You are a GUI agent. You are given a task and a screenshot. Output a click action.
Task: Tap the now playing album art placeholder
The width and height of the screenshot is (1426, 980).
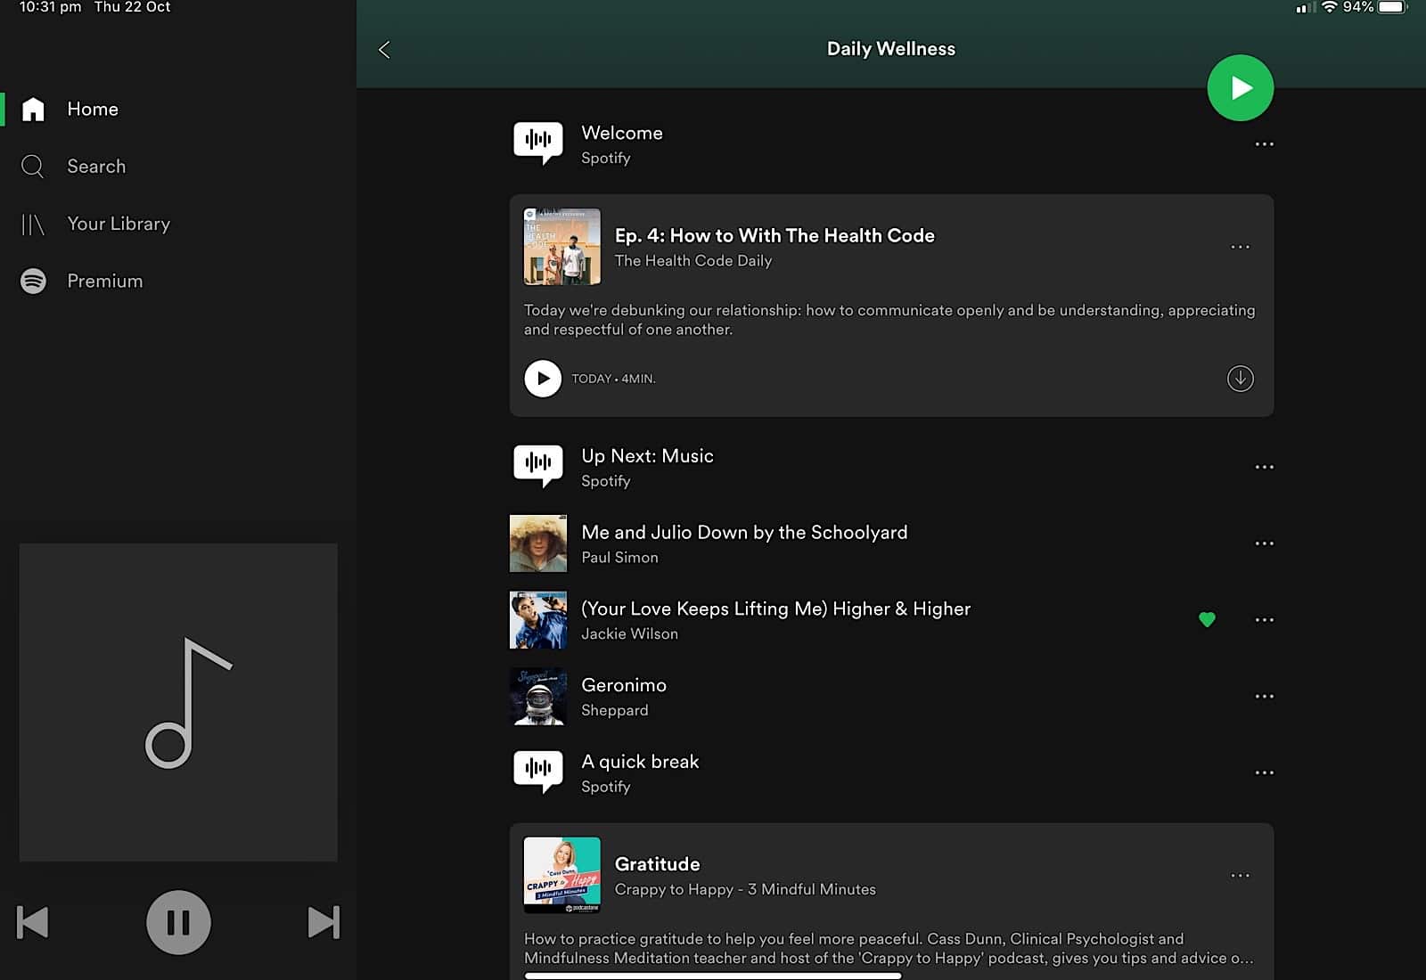178,702
